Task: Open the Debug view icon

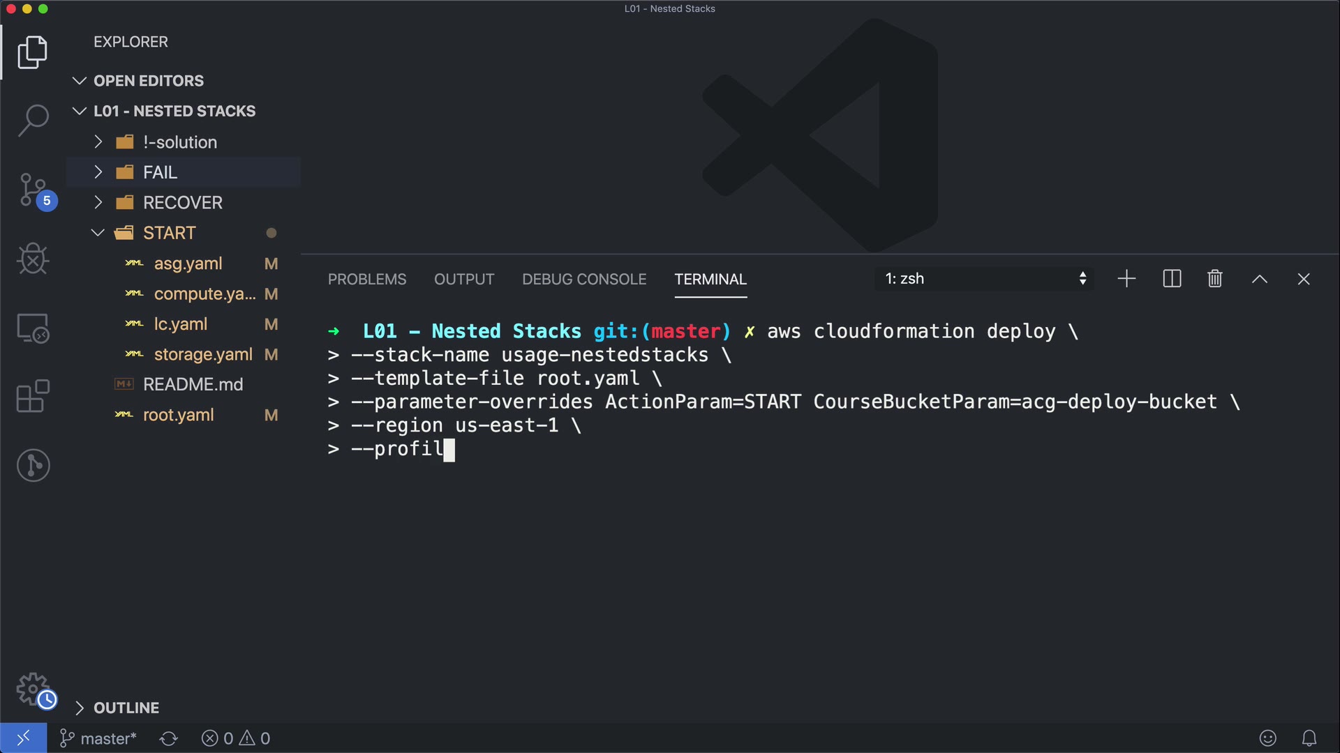Action: click(x=33, y=259)
